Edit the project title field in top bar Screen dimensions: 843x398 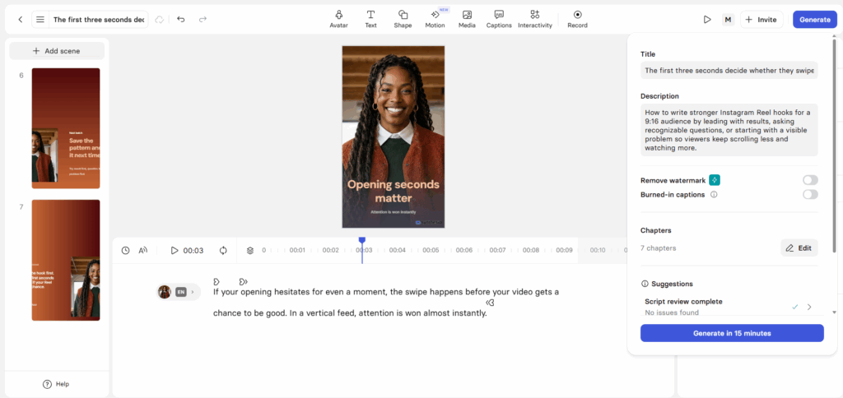[99, 20]
